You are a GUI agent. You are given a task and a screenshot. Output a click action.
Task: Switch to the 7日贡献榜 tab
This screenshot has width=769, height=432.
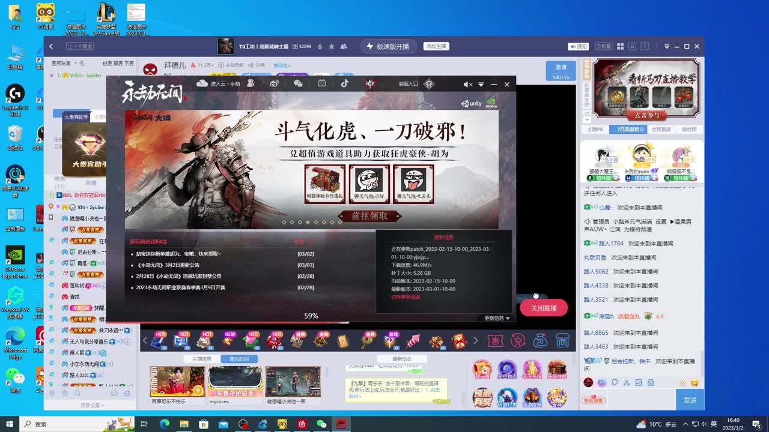click(x=630, y=130)
